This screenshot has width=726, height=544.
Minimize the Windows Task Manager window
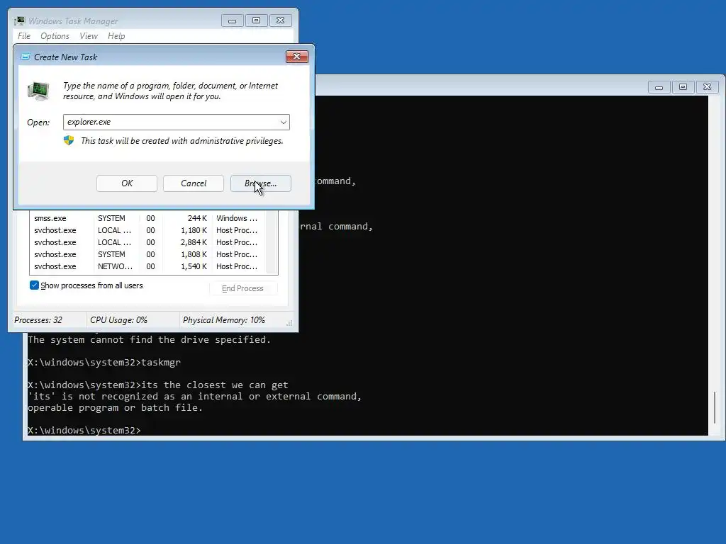(x=232, y=21)
